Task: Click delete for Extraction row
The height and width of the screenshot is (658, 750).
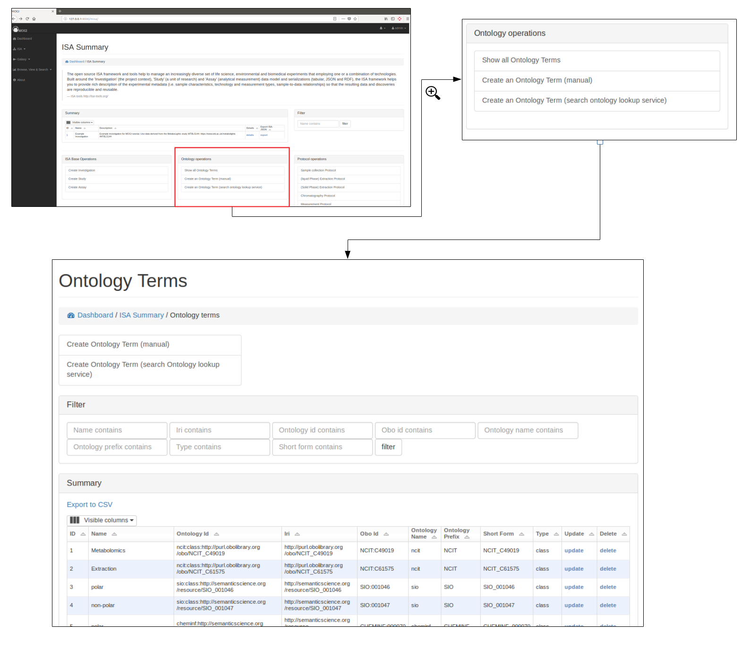Action: point(608,569)
